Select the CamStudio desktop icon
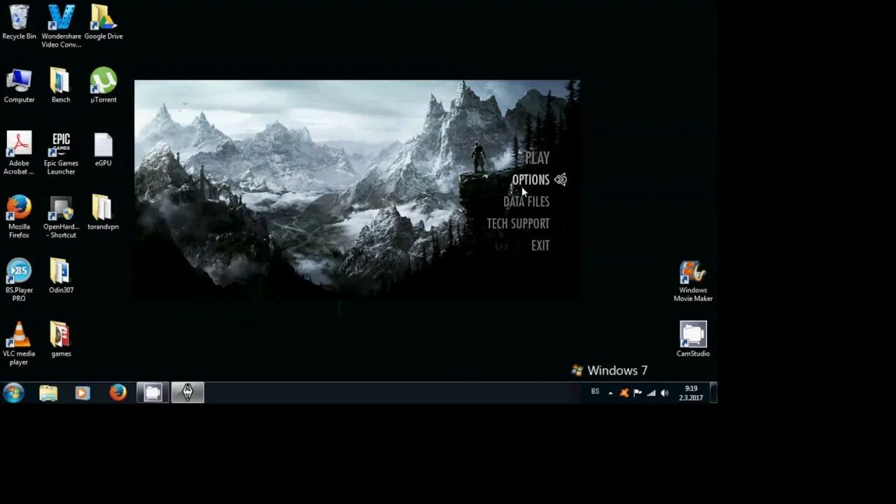The height and width of the screenshot is (504, 896). (693, 339)
